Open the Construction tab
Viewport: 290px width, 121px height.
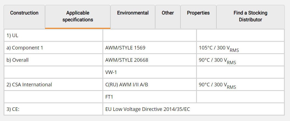pyautogui.click(x=24, y=13)
